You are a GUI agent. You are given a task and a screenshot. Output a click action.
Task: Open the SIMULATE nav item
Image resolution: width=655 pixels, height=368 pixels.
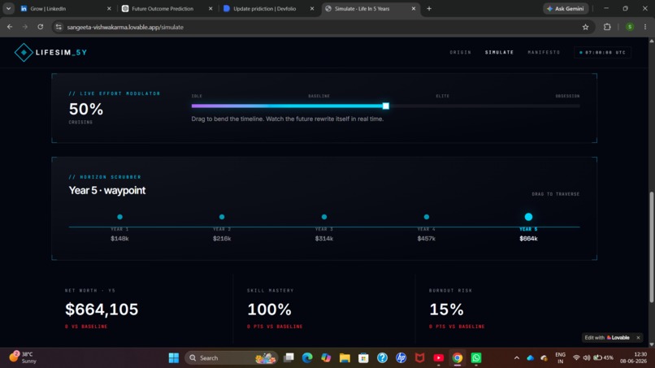499,52
